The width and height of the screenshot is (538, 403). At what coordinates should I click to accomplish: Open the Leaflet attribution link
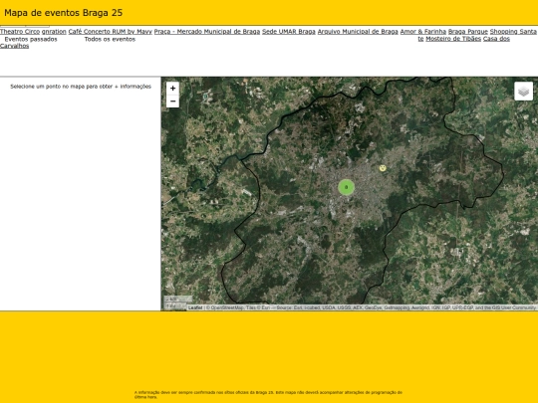195,307
